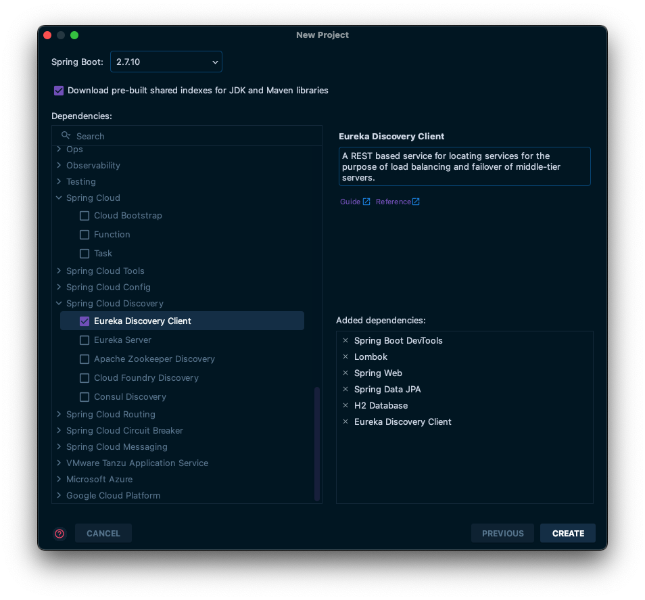Remove Spring Boot DevTools from added dependencies
645x600 pixels.
[345, 340]
